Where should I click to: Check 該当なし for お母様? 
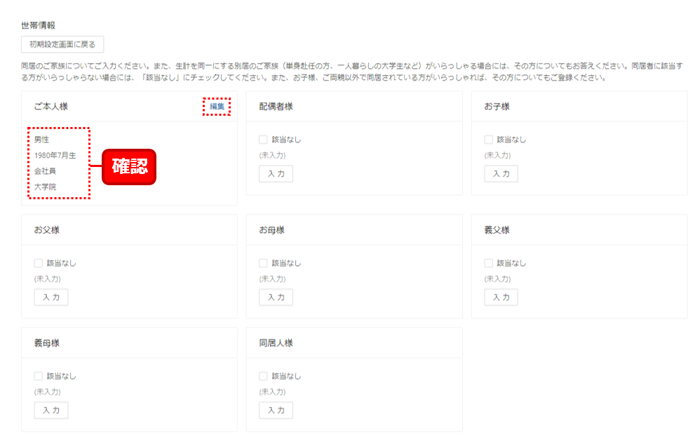coord(263,262)
